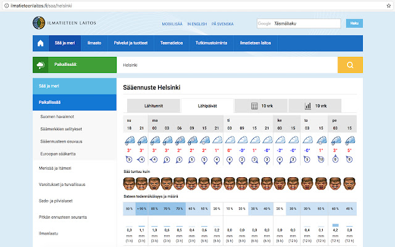
Task: Click the wind arrow for ti 09
Action: point(242,160)
